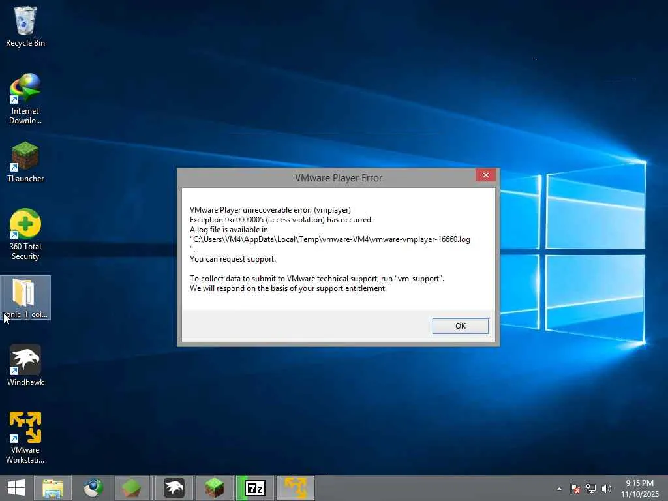Open Action Center flag tray icon
The height and width of the screenshot is (501, 668).
(575, 489)
